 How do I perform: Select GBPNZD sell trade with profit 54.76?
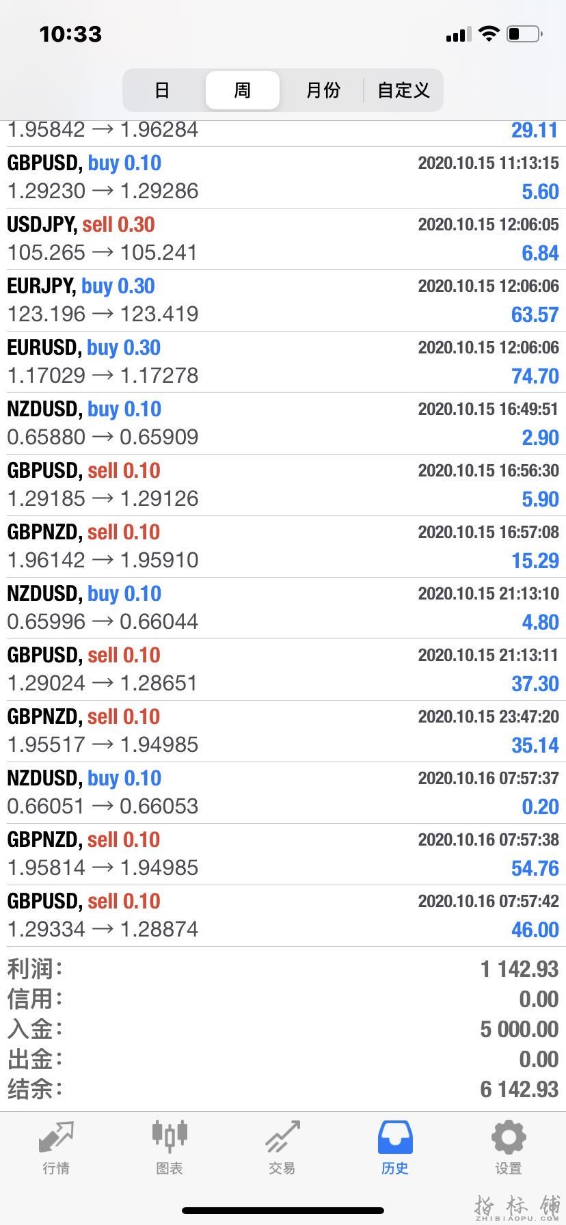click(x=283, y=854)
